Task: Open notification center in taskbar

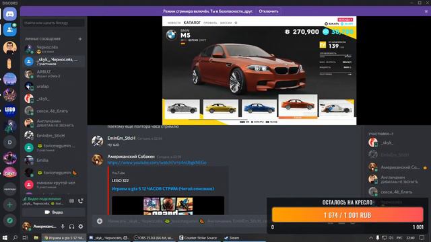Action: coord(422,238)
